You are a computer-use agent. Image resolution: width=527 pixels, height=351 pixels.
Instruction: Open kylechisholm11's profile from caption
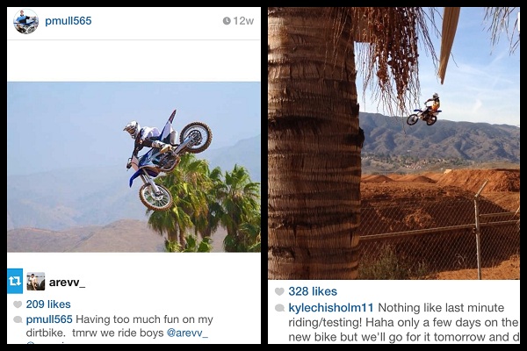click(331, 308)
